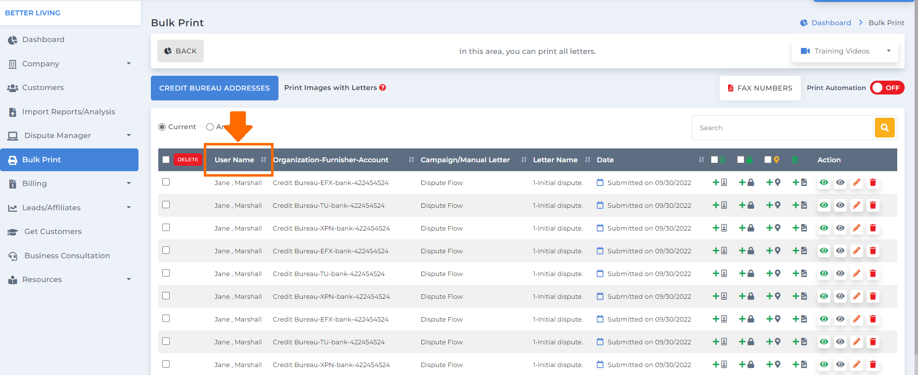Check the first Credit Bureau-EFX row checkbox
The image size is (921, 375).
point(166,182)
